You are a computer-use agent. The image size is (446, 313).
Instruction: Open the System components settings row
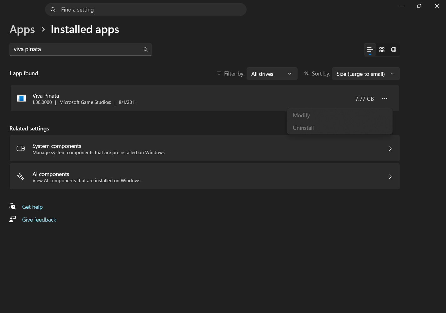coord(205,149)
